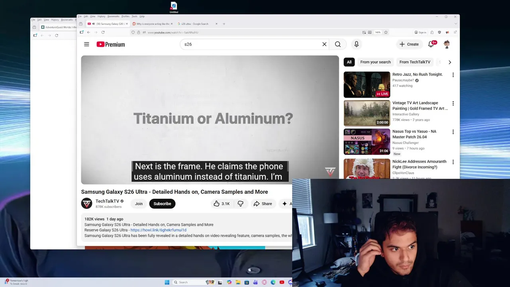Select the From your search chip
Image resolution: width=510 pixels, height=287 pixels.
(x=375, y=62)
